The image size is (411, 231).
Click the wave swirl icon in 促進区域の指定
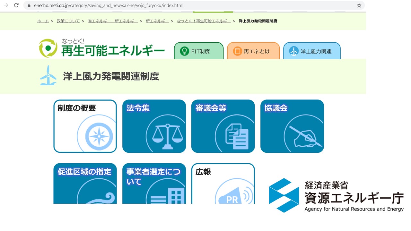(100, 197)
